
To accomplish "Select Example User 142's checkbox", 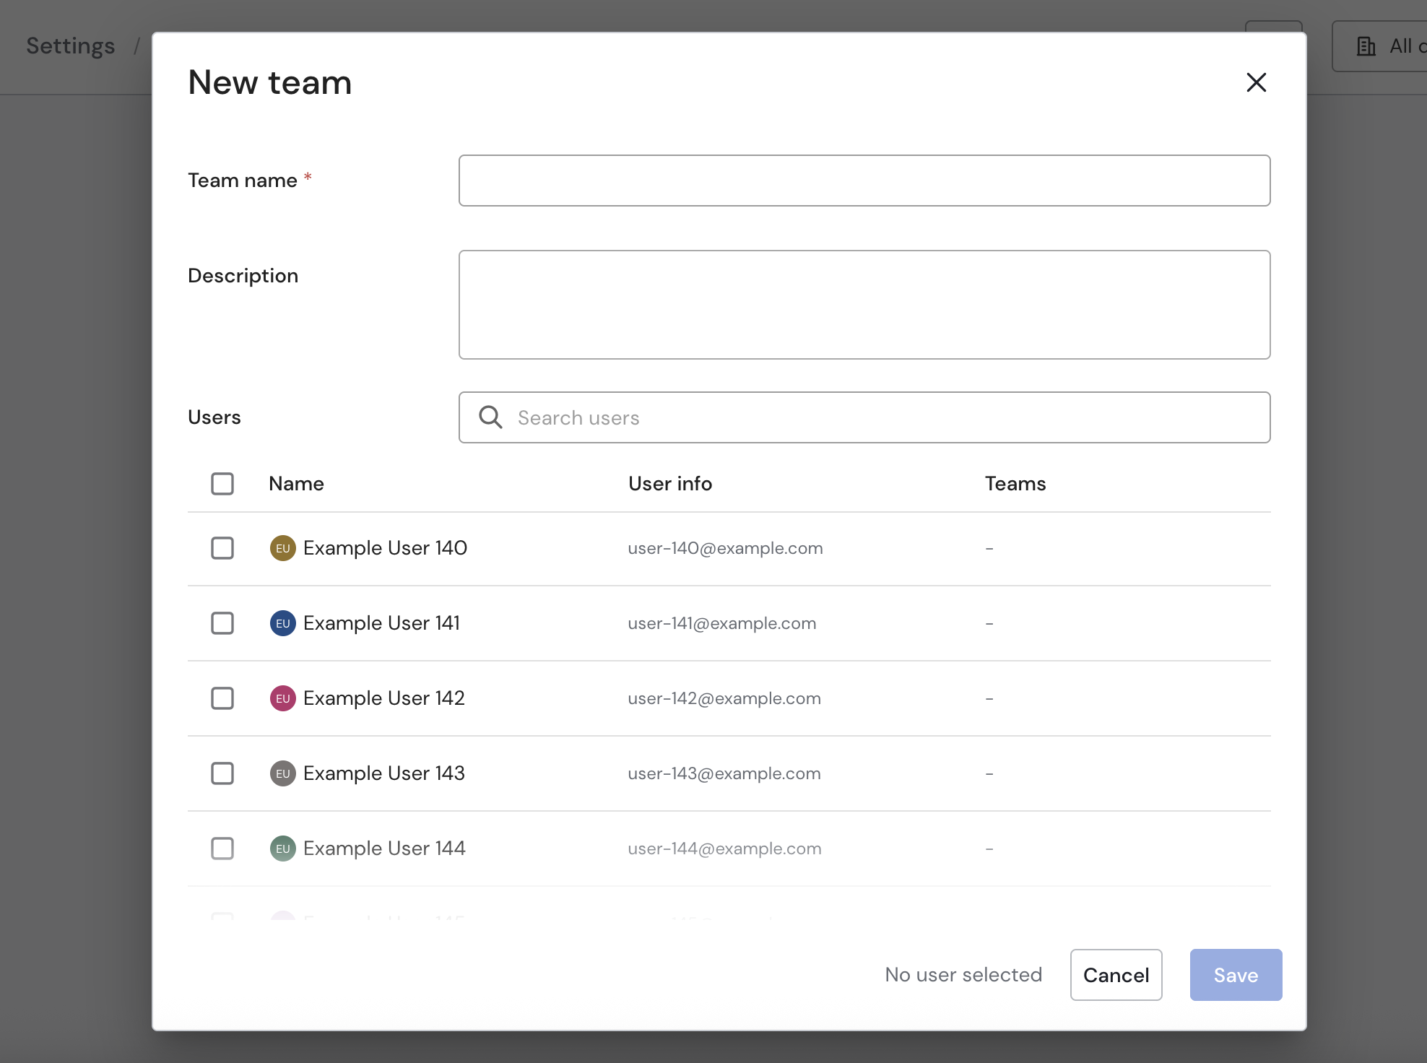I will tap(222, 698).
